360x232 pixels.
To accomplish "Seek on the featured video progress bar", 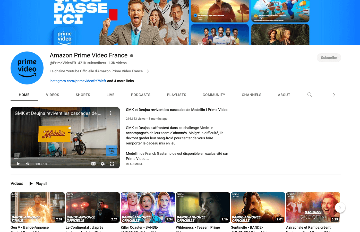I will pyautogui.click(x=65, y=158).
